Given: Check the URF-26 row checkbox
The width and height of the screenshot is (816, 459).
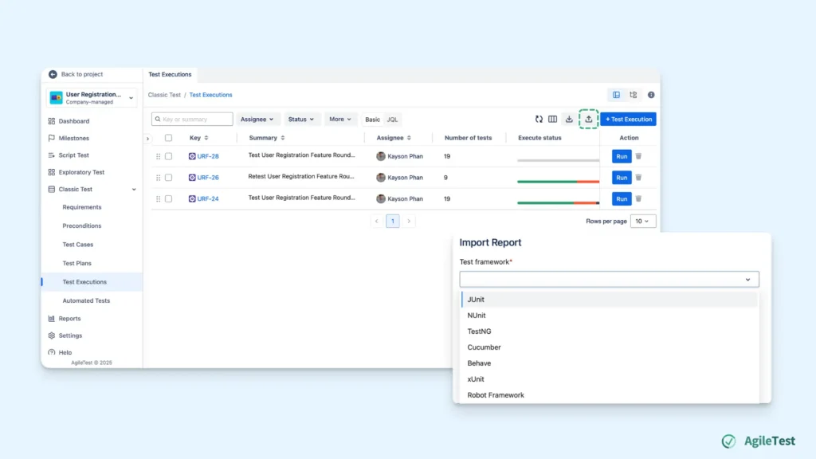Looking at the screenshot, I should pyautogui.click(x=169, y=178).
